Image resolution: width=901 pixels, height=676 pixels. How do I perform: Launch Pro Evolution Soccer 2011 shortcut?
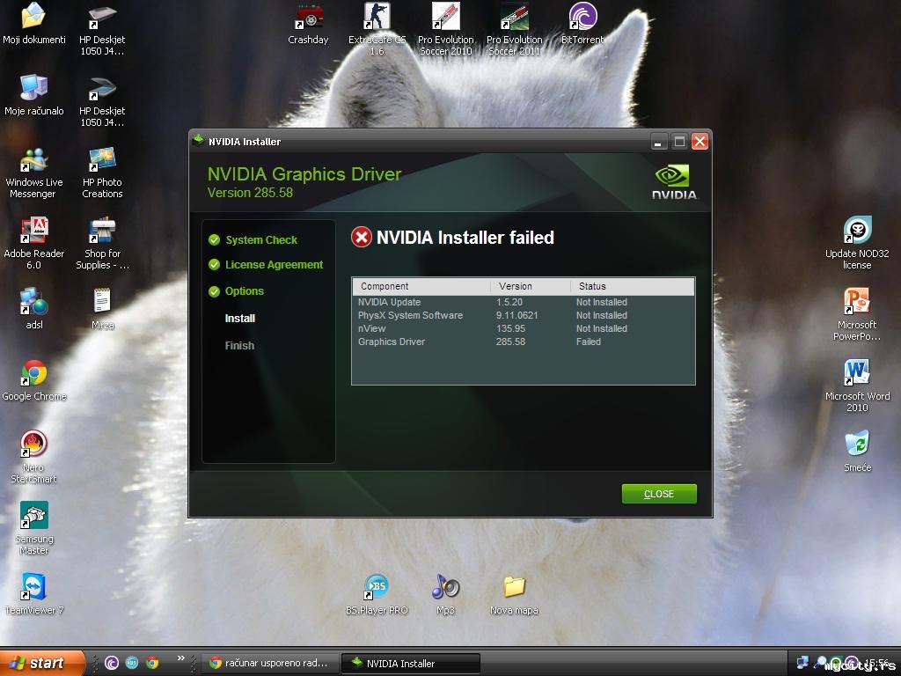[x=514, y=29]
